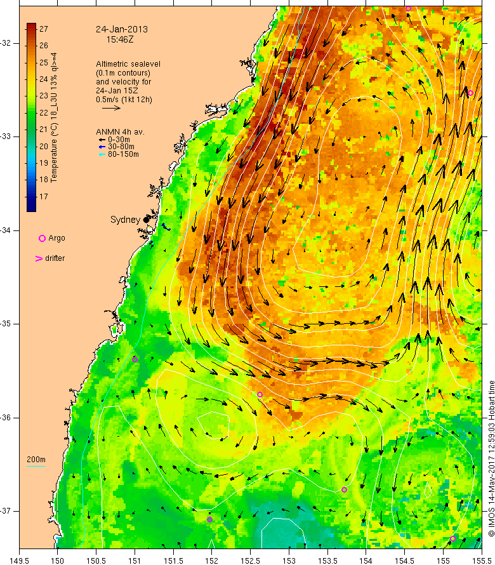Image resolution: width=495 pixels, height=565 pixels.
Task: Click the '-37' latitude axis label
Action: 6,511
